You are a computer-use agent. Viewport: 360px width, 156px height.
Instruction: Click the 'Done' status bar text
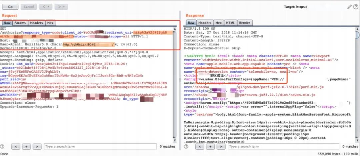click(x=4, y=154)
